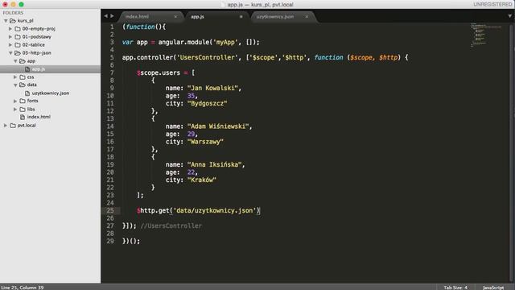
Task: Click the Tab Size: 4 status item
Action: tap(455, 288)
